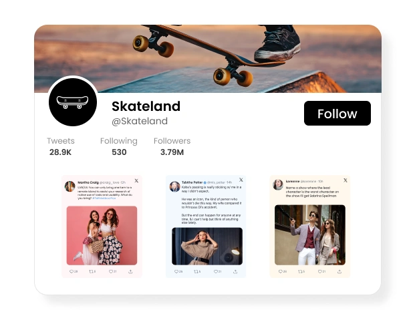The image size is (415, 320).
Task: Retweet Martha Craig's tweet
Action: coord(91,271)
